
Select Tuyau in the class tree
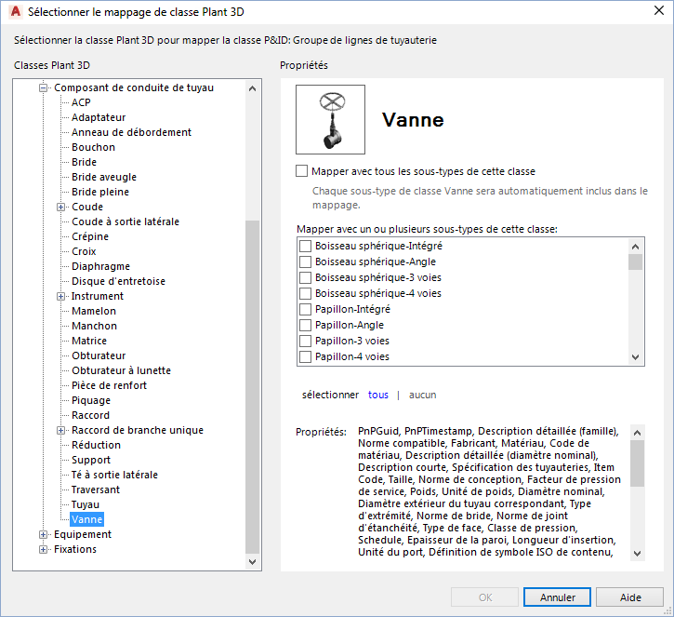click(86, 504)
